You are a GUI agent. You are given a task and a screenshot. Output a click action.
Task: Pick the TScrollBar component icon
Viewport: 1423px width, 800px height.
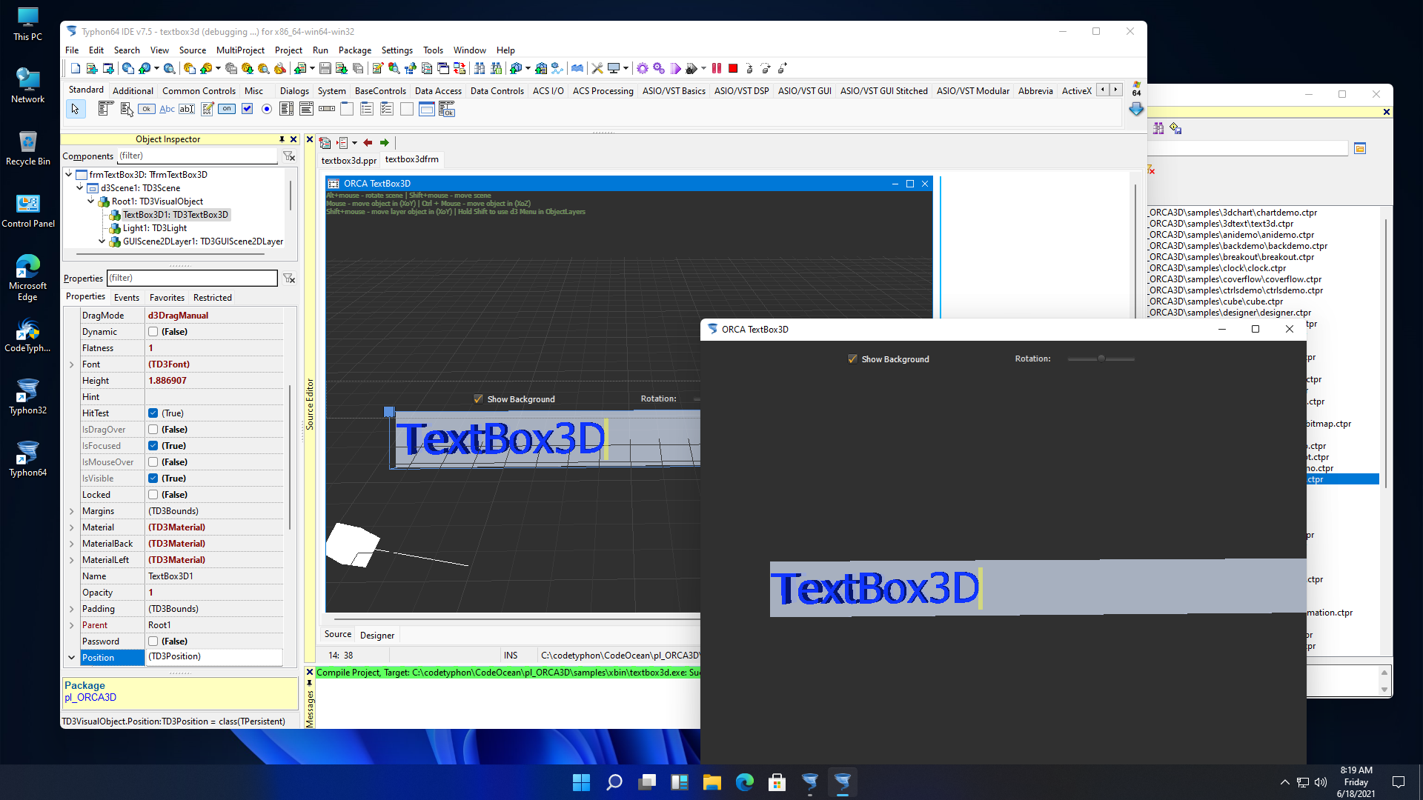click(327, 110)
